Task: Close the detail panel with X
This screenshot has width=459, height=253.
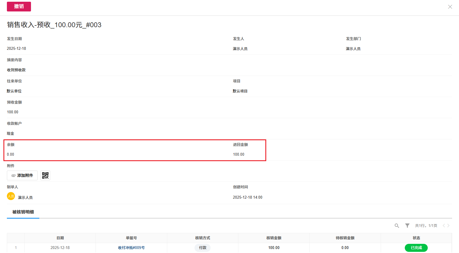Action: tap(450, 7)
